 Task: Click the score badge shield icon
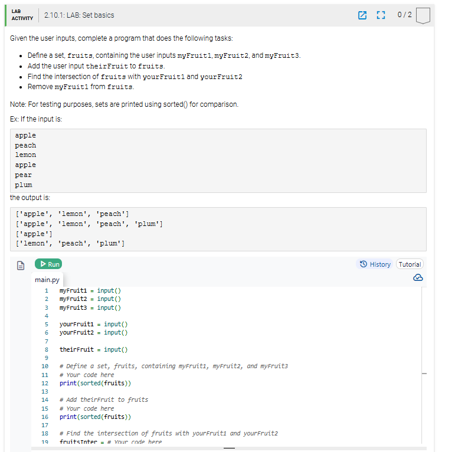coord(423,16)
